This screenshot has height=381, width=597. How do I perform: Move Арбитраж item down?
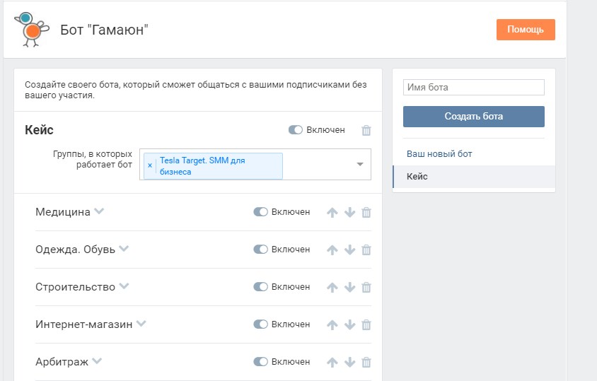pyautogui.click(x=349, y=362)
